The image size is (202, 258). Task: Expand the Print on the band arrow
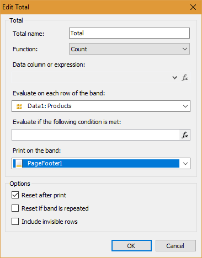[185, 163]
